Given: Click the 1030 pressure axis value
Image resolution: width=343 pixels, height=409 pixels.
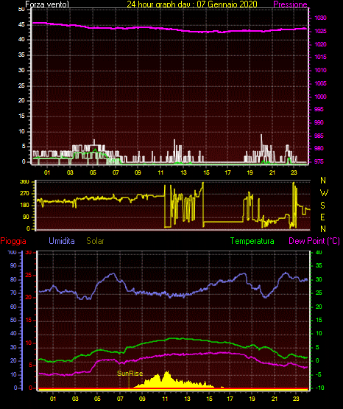Looking at the screenshot, I should (320, 18).
